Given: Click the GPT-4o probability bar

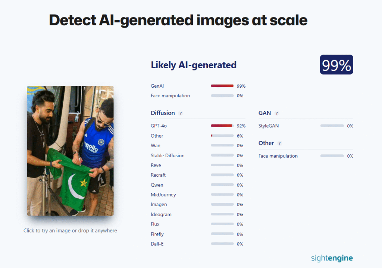Looking at the screenshot, I should 222,126.
